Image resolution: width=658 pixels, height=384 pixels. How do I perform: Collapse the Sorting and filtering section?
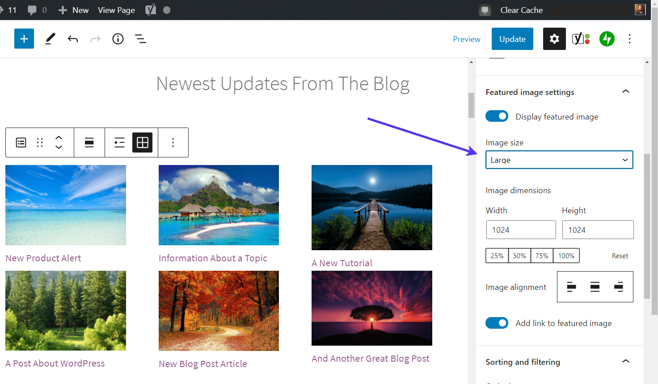coord(626,361)
